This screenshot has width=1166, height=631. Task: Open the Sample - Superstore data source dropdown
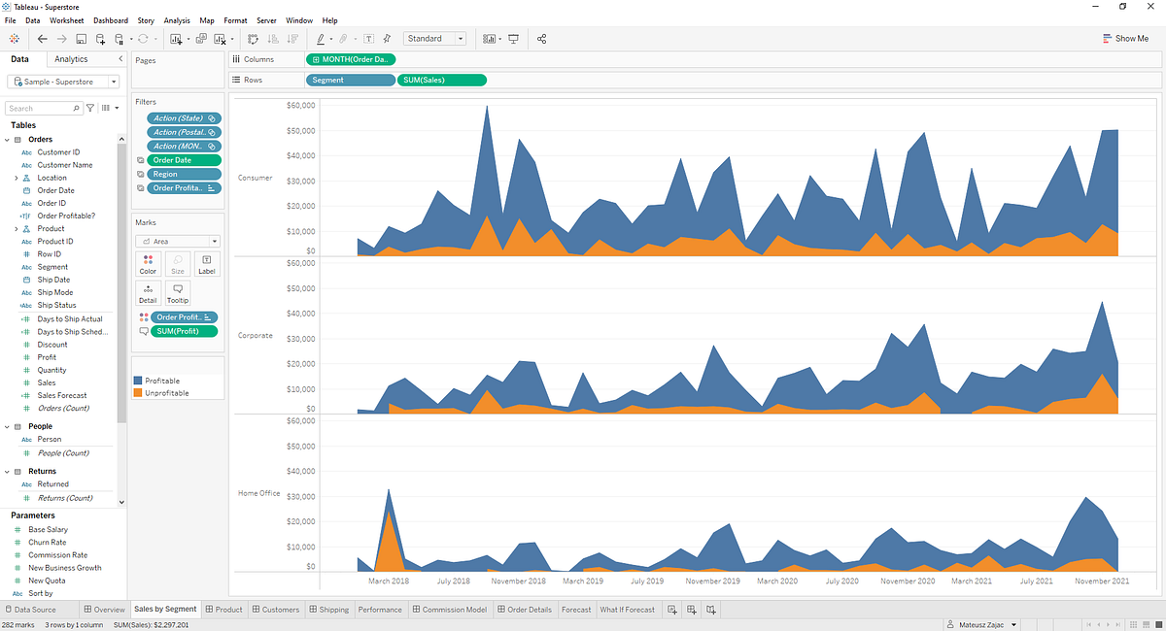tap(65, 82)
